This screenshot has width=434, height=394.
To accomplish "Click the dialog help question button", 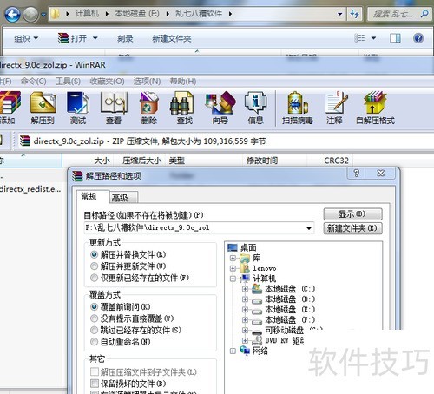I will point(357,174).
